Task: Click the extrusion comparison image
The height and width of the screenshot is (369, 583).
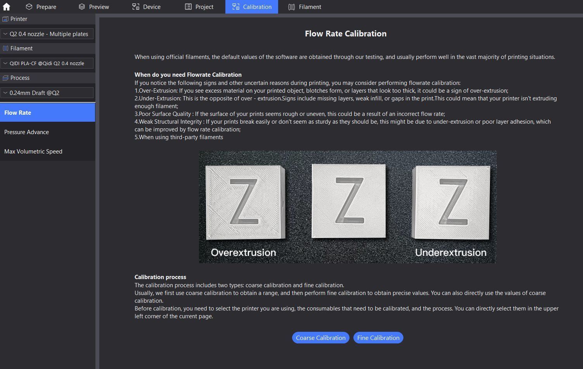Action: coord(348,207)
